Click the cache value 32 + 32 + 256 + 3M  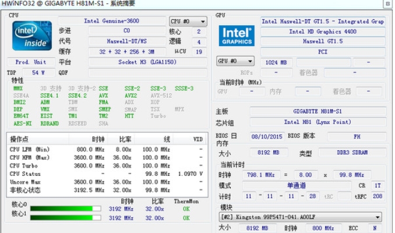[126, 52]
